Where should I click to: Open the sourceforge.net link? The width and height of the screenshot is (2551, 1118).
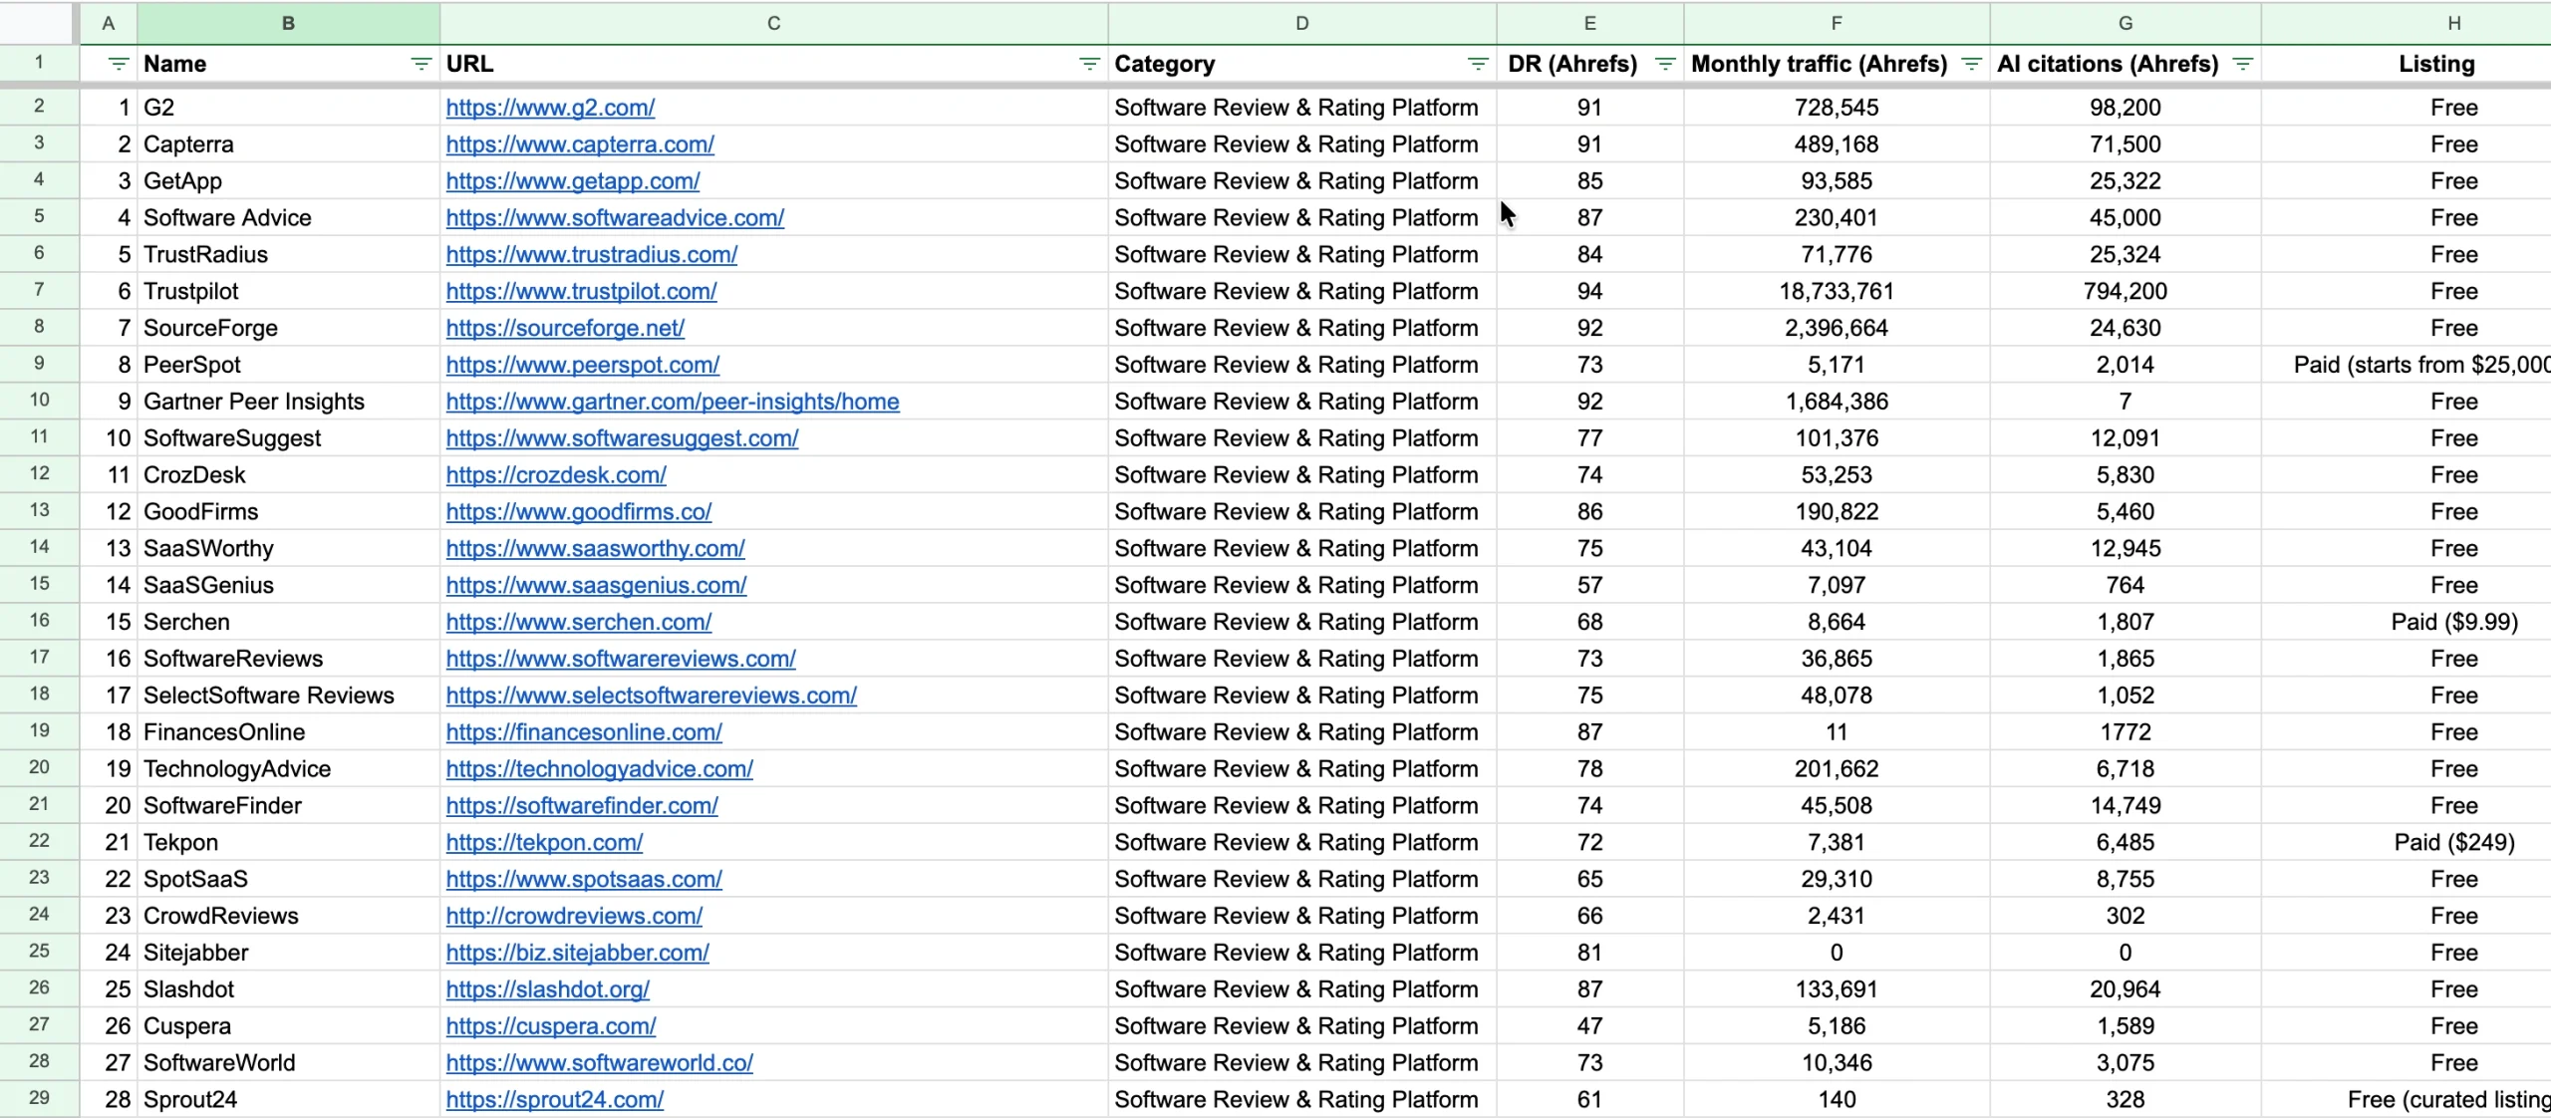565,329
